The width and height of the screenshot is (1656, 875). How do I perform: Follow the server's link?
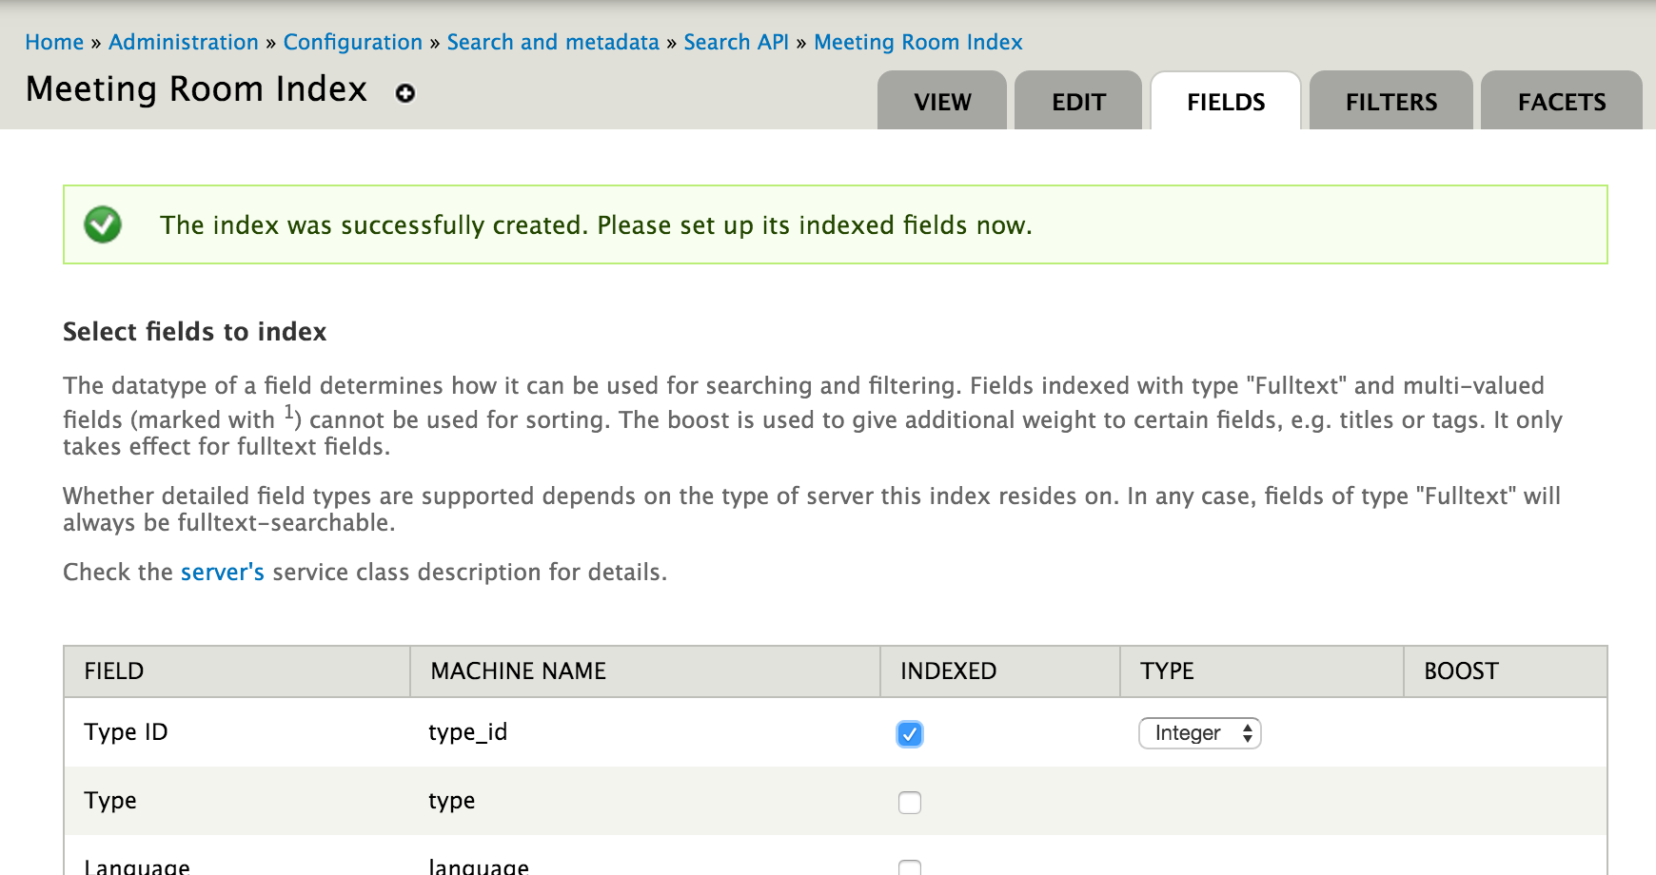pyautogui.click(x=223, y=572)
